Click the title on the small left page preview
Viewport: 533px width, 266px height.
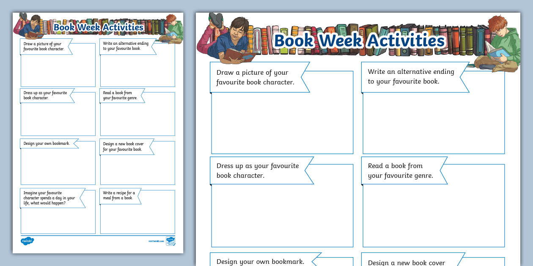click(x=99, y=27)
